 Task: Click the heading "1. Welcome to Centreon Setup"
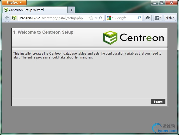(x=43, y=32)
